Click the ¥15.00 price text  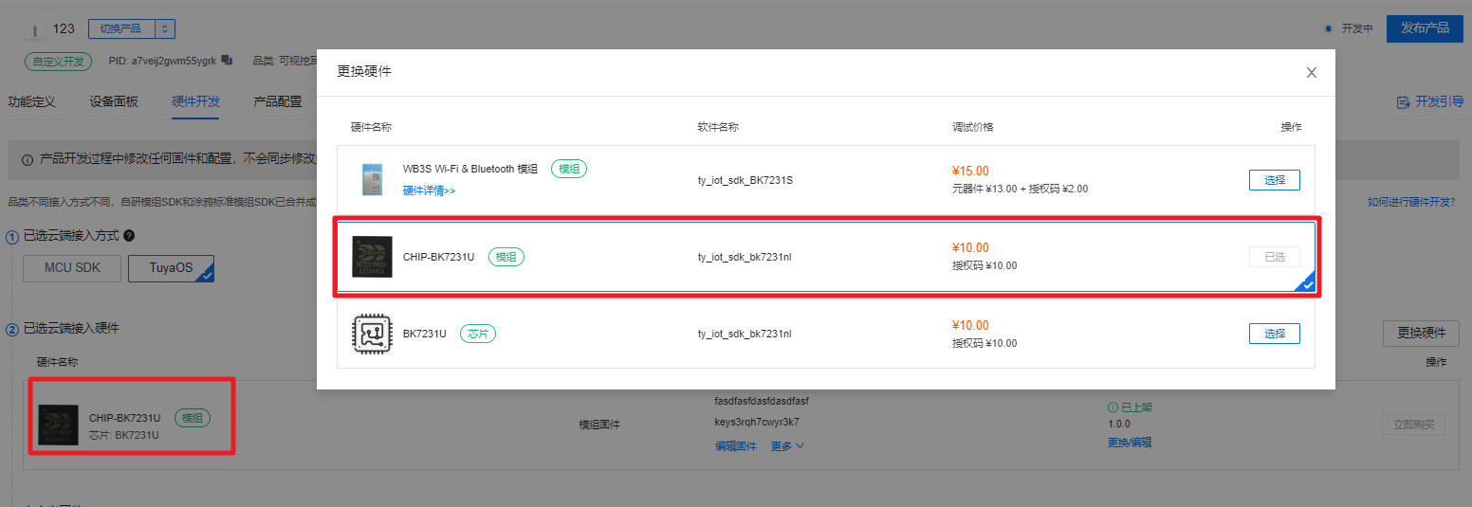970,171
